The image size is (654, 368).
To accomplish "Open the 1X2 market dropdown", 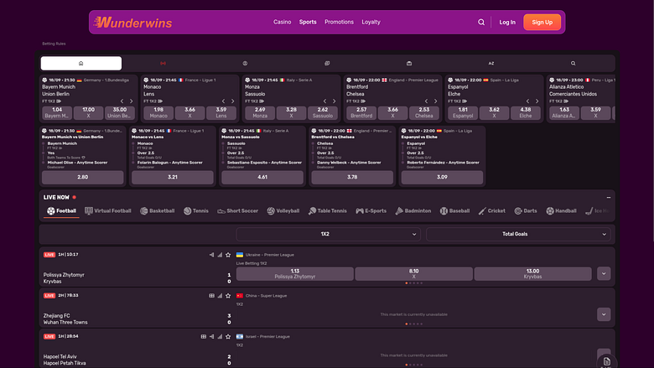I will [x=328, y=234].
